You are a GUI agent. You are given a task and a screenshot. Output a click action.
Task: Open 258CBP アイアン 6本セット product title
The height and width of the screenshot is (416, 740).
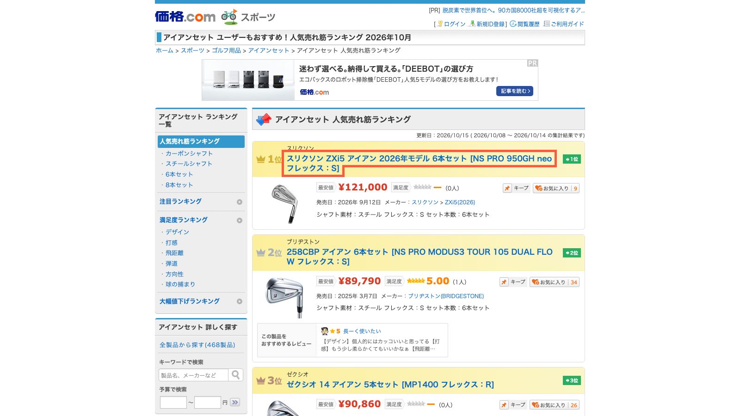[419, 257]
